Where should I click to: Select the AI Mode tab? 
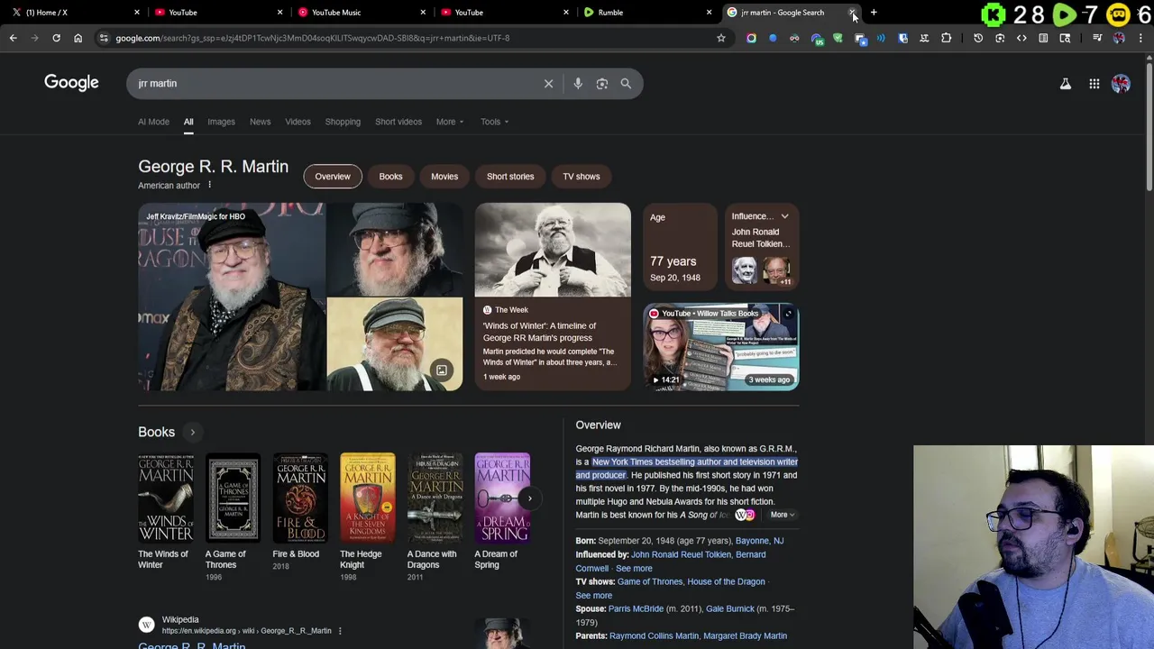pyautogui.click(x=153, y=122)
